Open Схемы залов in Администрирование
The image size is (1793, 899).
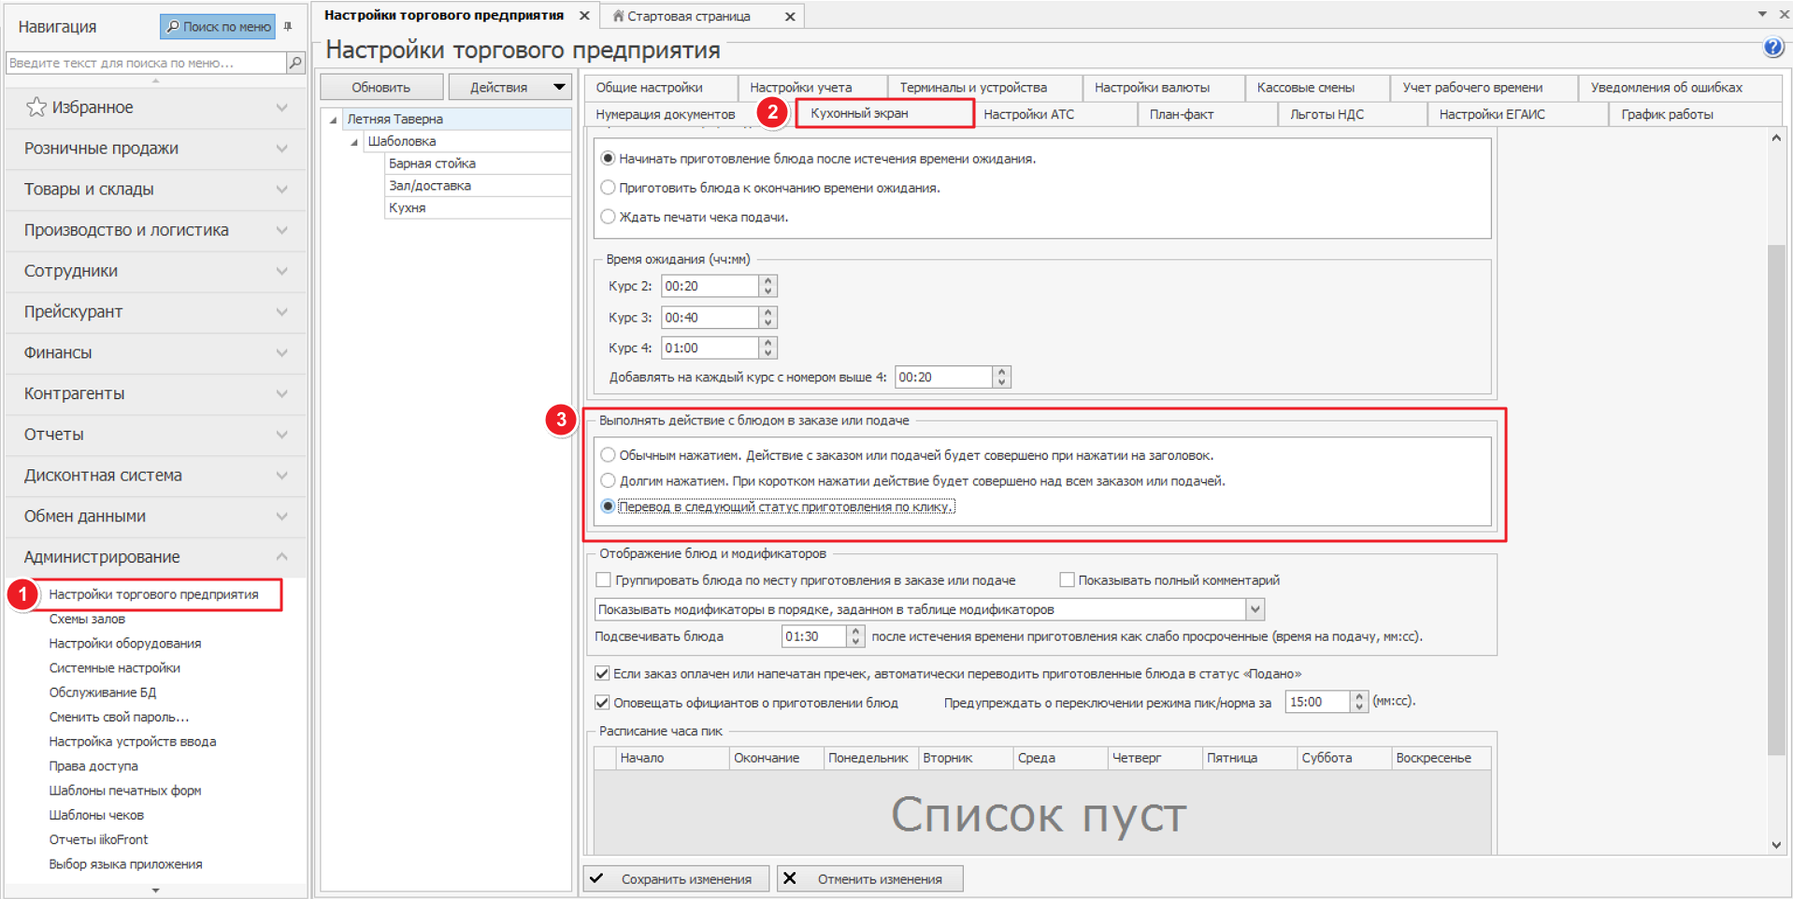click(x=87, y=619)
